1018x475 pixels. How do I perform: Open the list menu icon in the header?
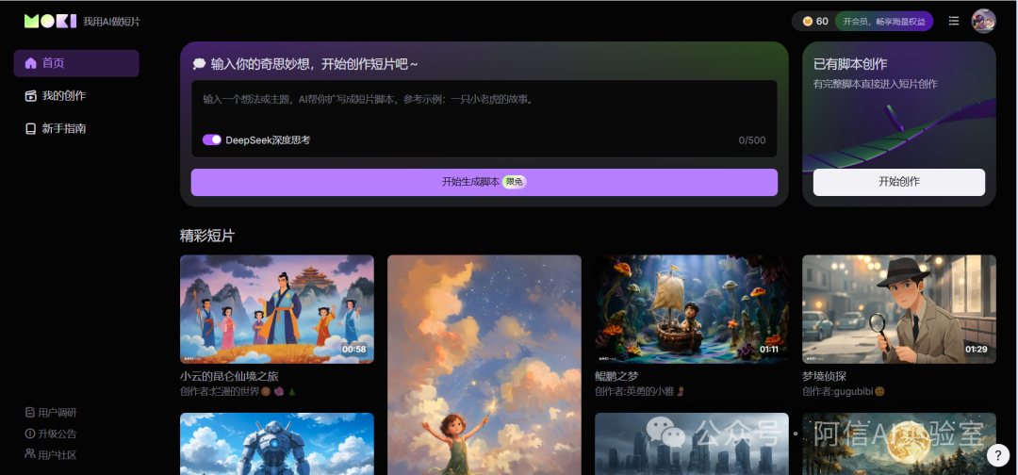[x=954, y=22]
